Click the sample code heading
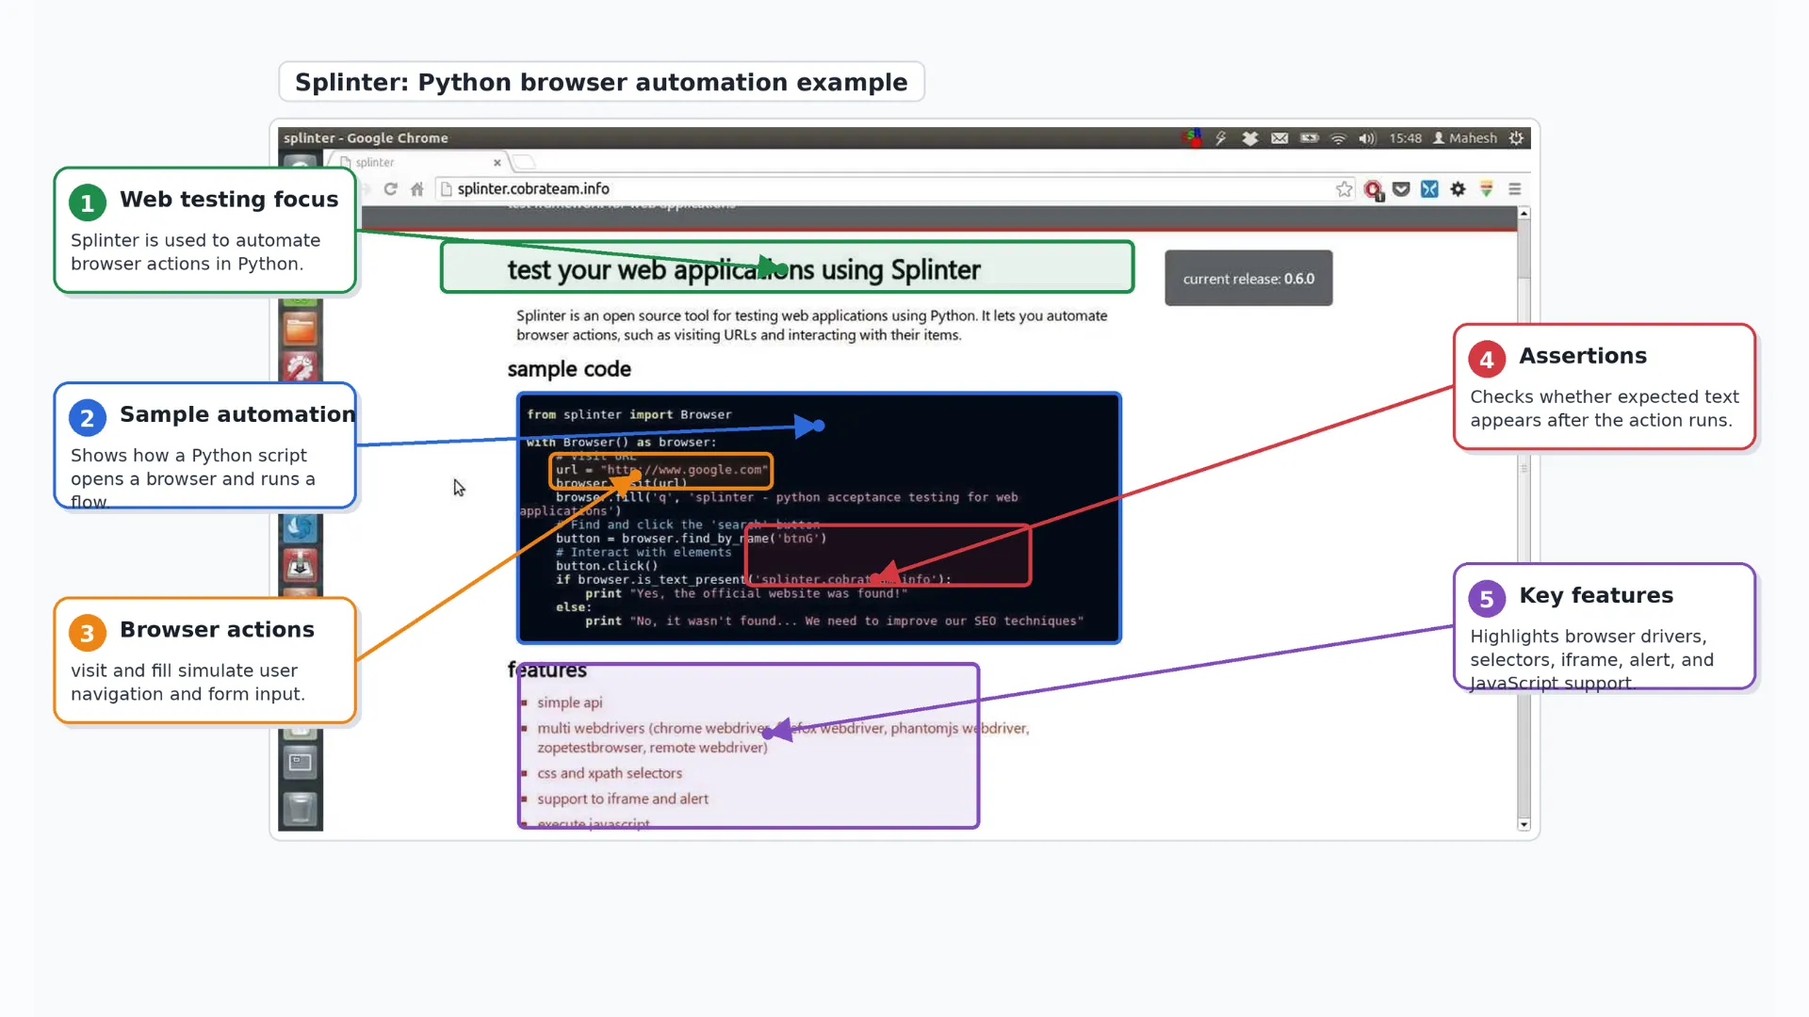Viewport: 1809px width, 1017px height. [569, 369]
